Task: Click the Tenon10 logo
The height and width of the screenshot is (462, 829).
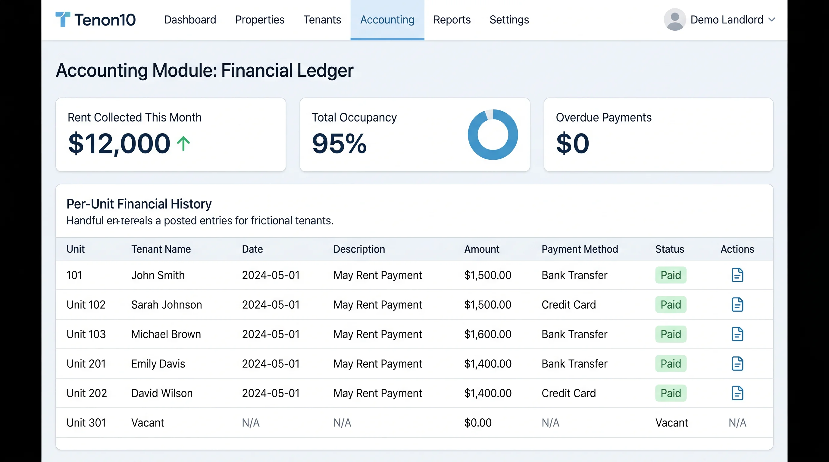Action: [95, 20]
